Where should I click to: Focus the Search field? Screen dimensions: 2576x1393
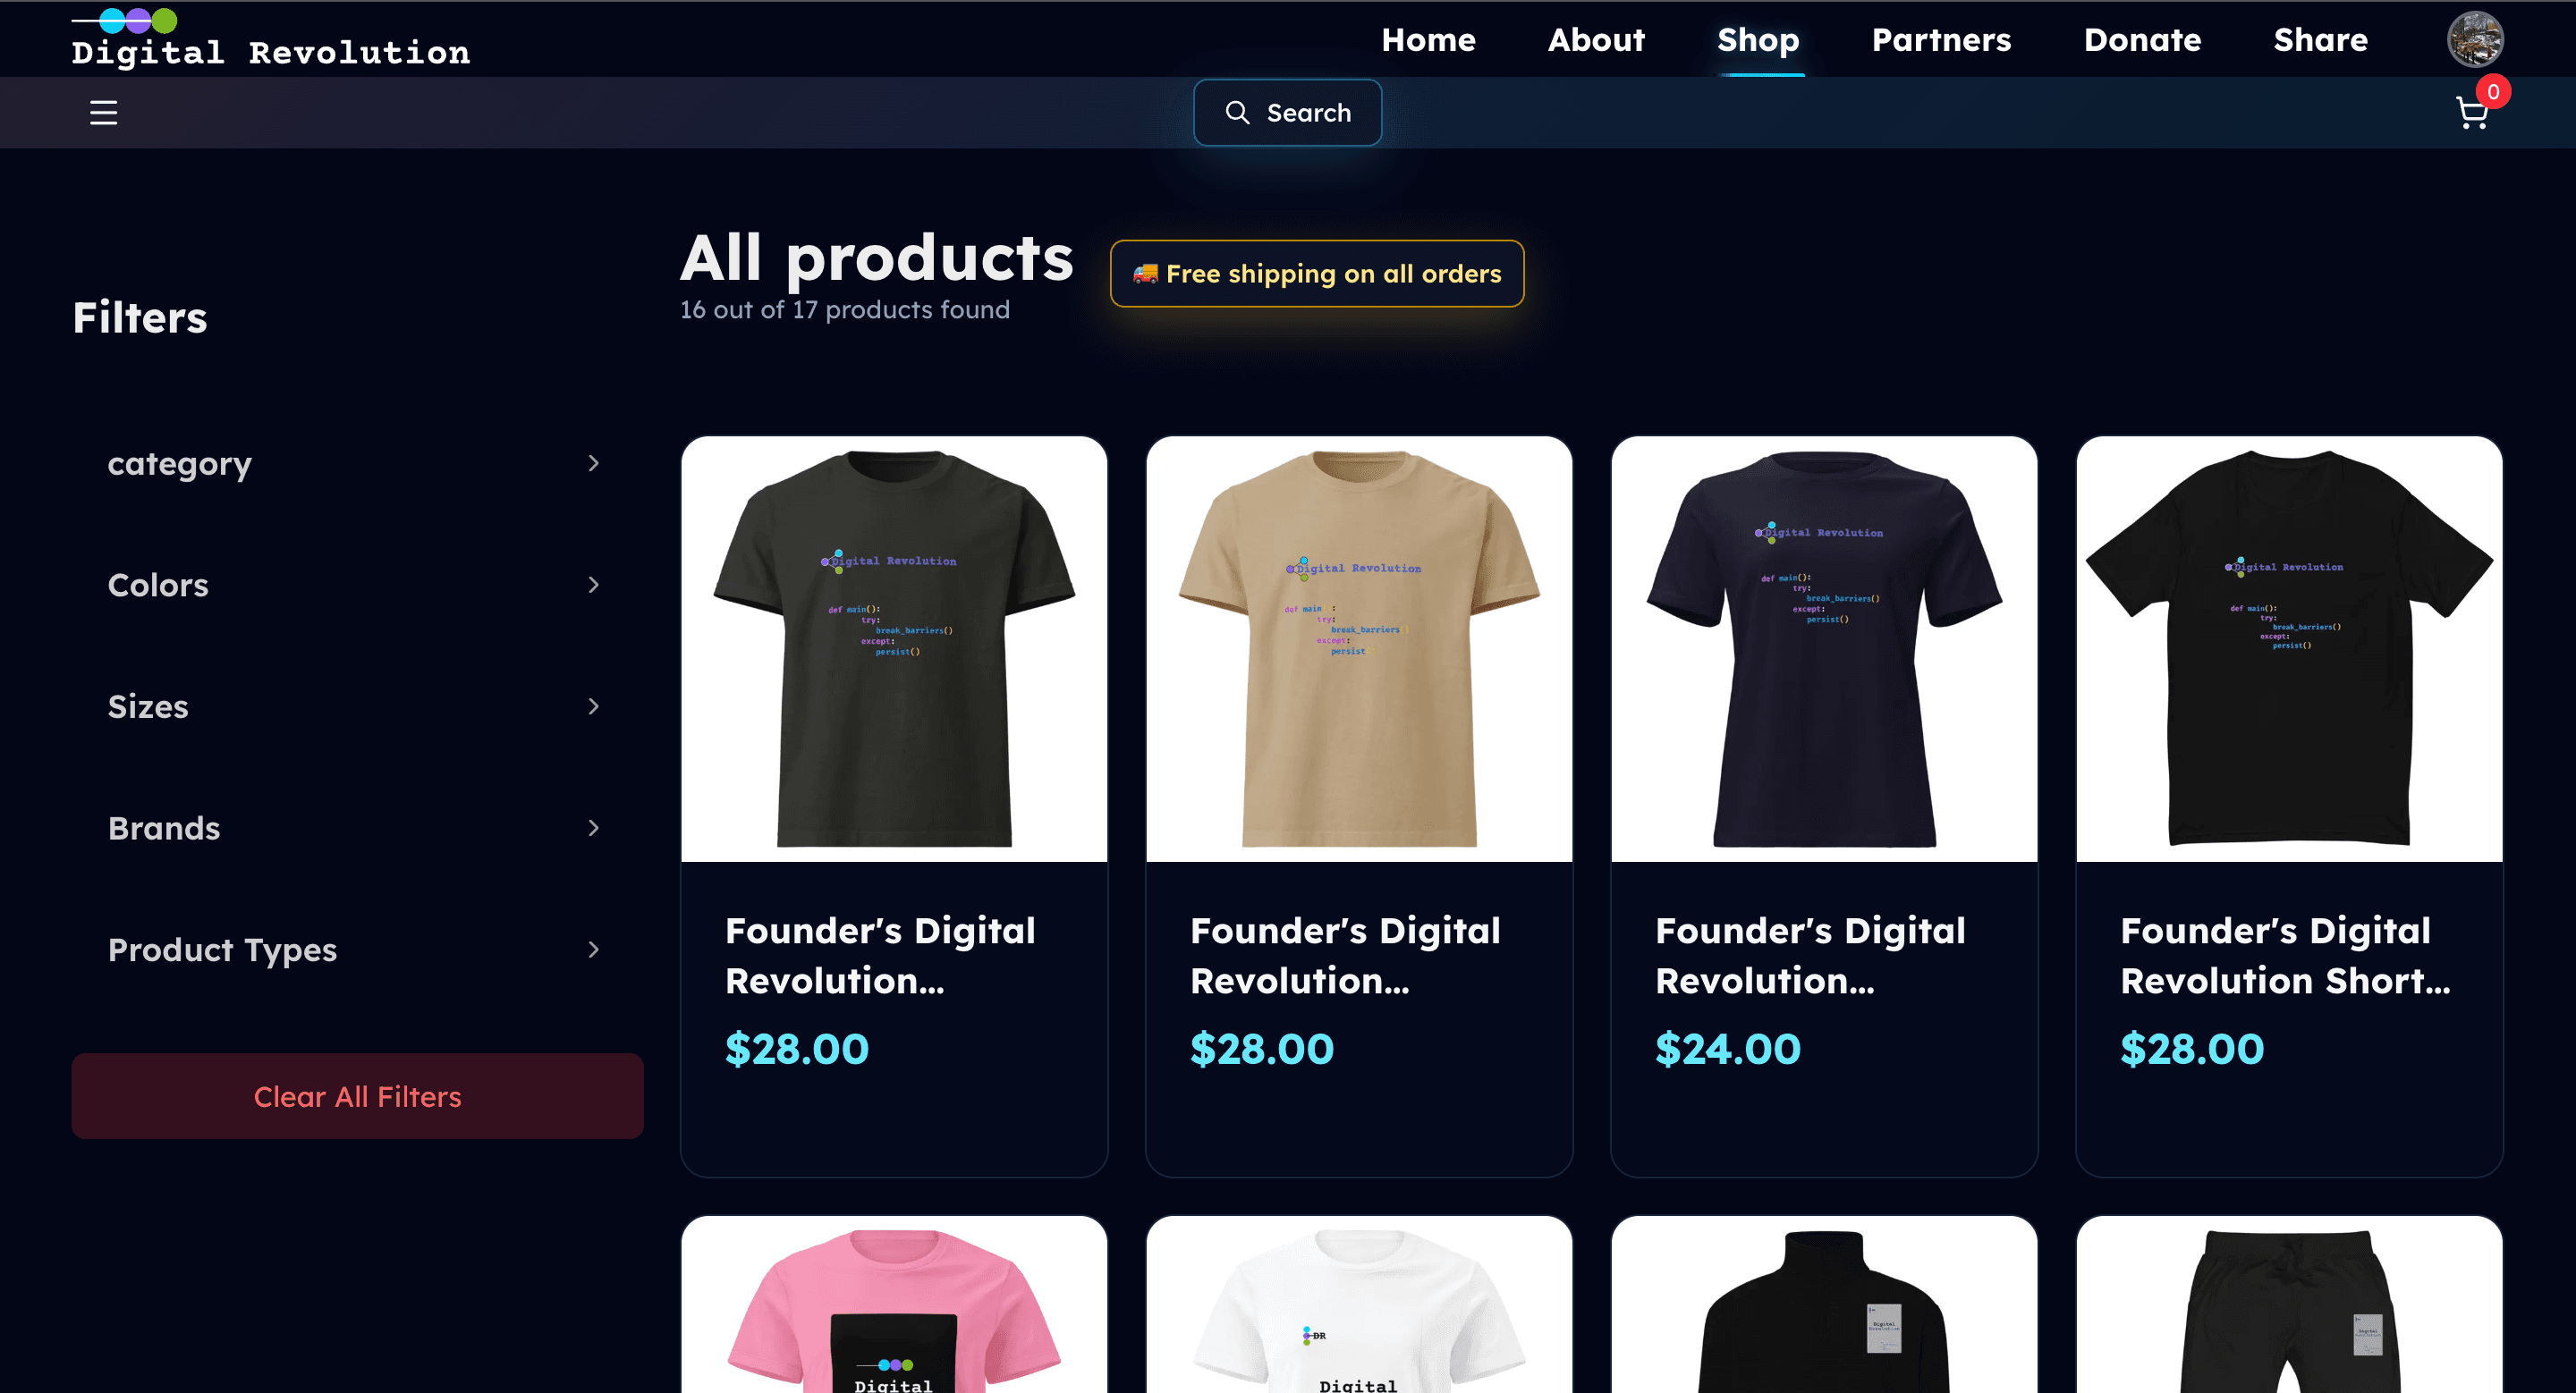click(x=1287, y=112)
